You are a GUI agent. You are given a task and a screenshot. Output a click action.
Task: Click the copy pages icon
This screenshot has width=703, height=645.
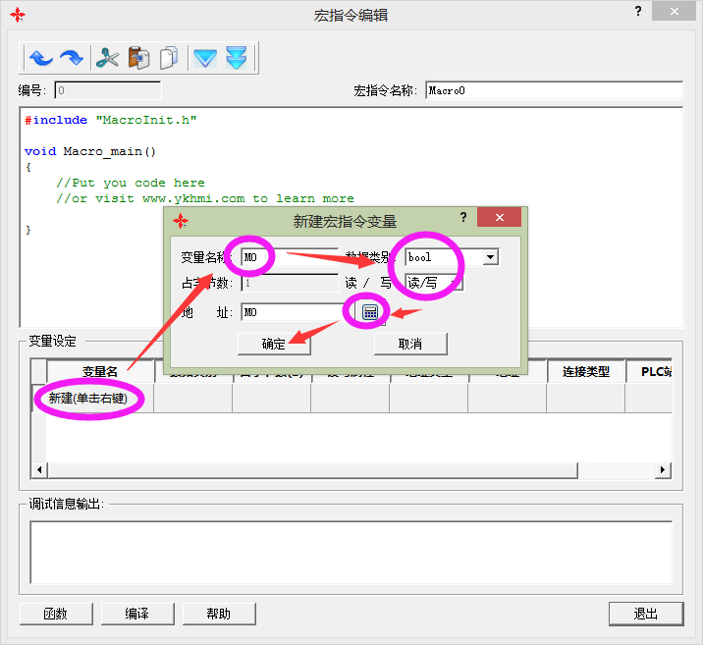[x=169, y=58]
